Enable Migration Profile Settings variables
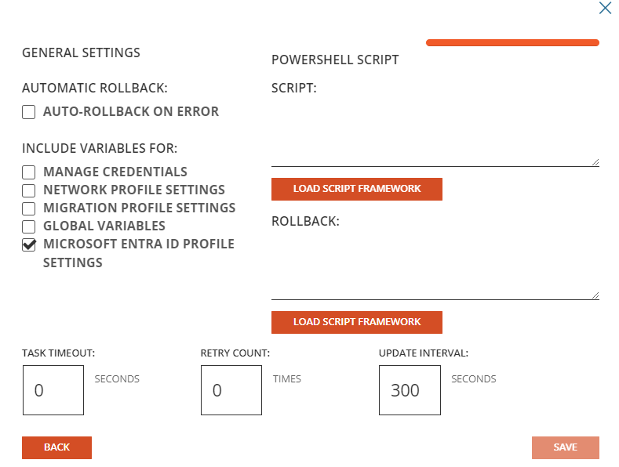The image size is (619, 467). pyautogui.click(x=28, y=208)
